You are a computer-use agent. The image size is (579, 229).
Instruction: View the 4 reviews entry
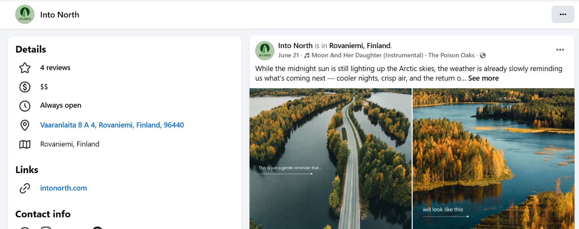click(x=55, y=68)
